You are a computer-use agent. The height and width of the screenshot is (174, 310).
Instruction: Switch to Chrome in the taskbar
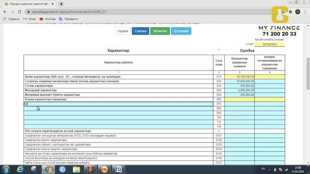pos(48,170)
